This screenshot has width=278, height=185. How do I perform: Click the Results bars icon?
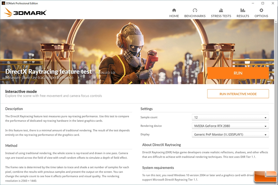[x=243, y=10]
